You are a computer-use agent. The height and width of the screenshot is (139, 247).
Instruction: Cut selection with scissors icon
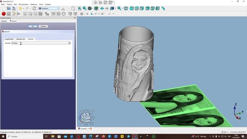coord(63,8)
